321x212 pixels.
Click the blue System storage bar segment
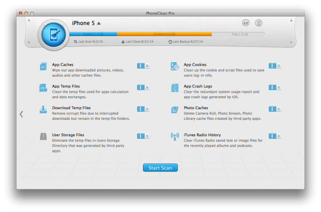point(93,34)
